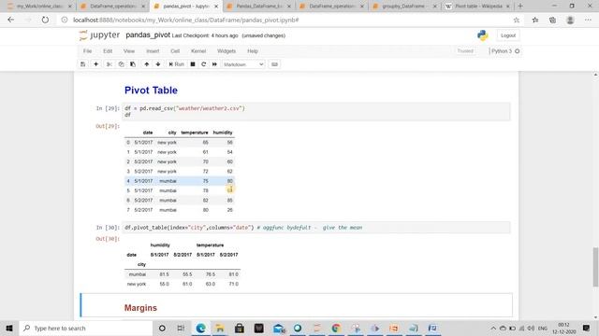Viewport: 599px width, 336px height.
Task: Select the Margins markdown heading
Action: click(x=140, y=308)
